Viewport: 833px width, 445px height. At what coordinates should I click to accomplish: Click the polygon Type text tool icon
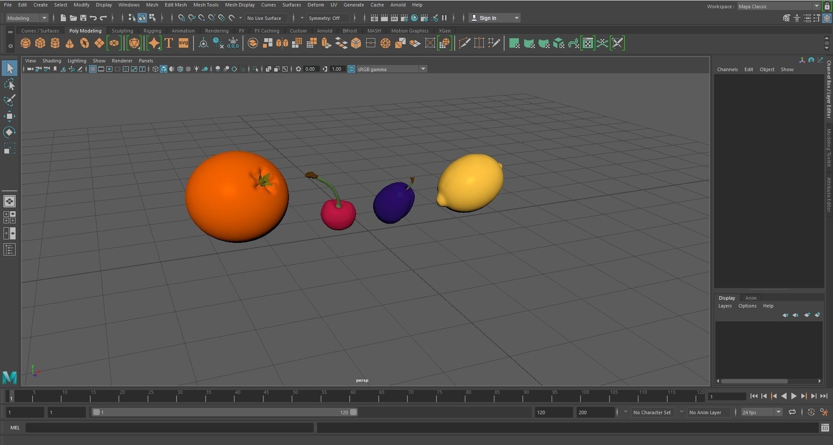pos(169,43)
